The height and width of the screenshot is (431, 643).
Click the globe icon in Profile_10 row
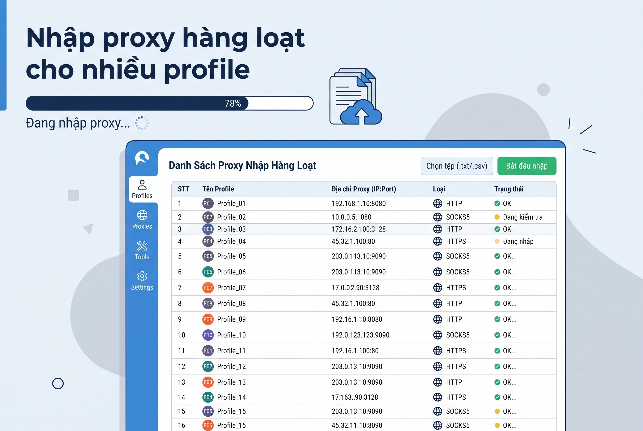pos(437,335)
